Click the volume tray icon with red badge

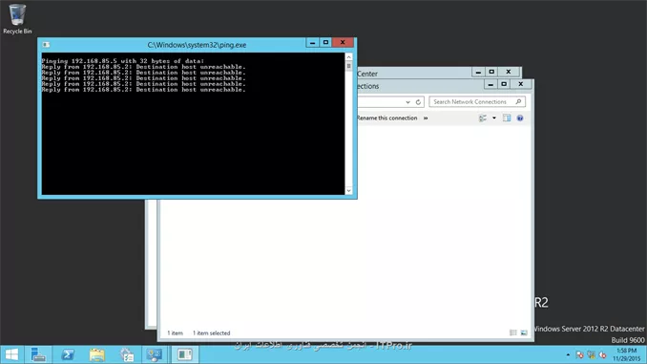(603, 354)
